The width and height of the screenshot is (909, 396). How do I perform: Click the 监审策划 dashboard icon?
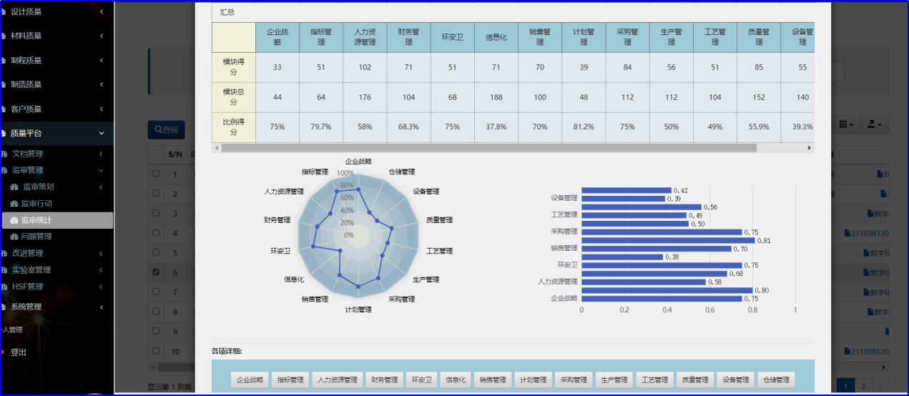pyautogui.click(x=14, y=187)
